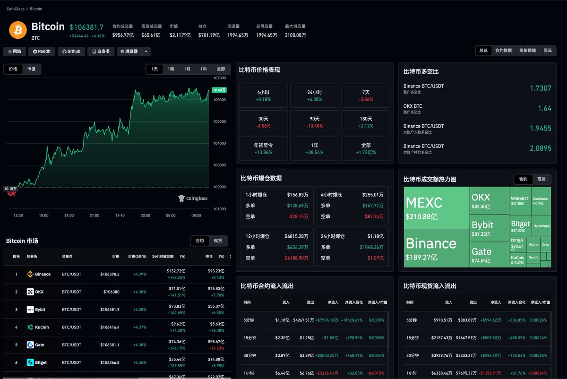This screenshot has width=567, height=379.
Task: Set chart range to 1天
Action: pyautogui.click(x=155, y=69)
